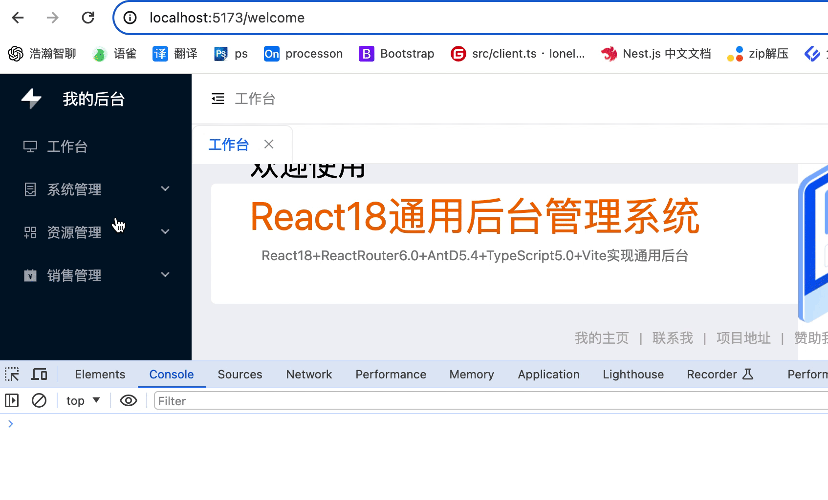Open the 语雀 bookmark
The width and height of the screenshot is (828, 500).
(114, 54)
